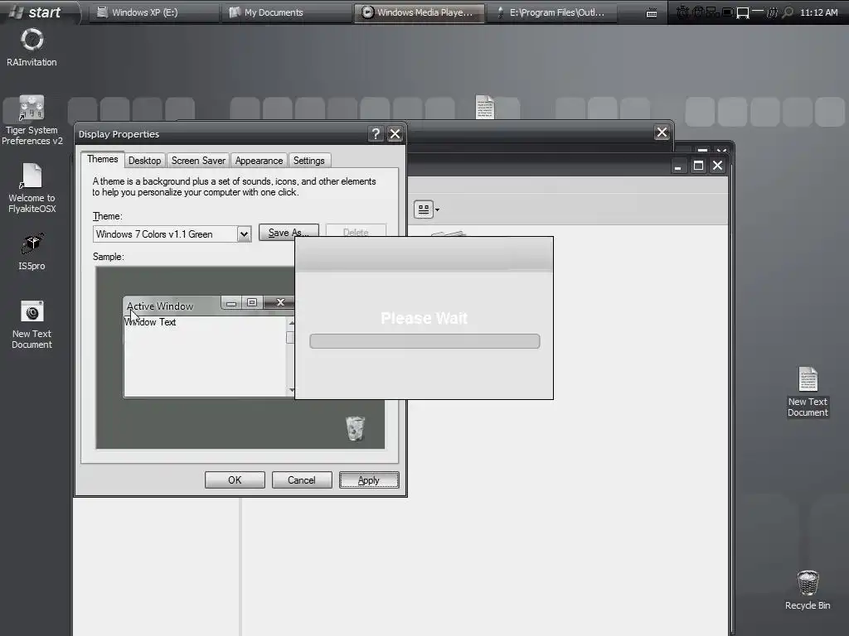This screenshot has width=849, height=636.
Task: Expand the Theme dropdown list
Action: (x=245, y=234)
